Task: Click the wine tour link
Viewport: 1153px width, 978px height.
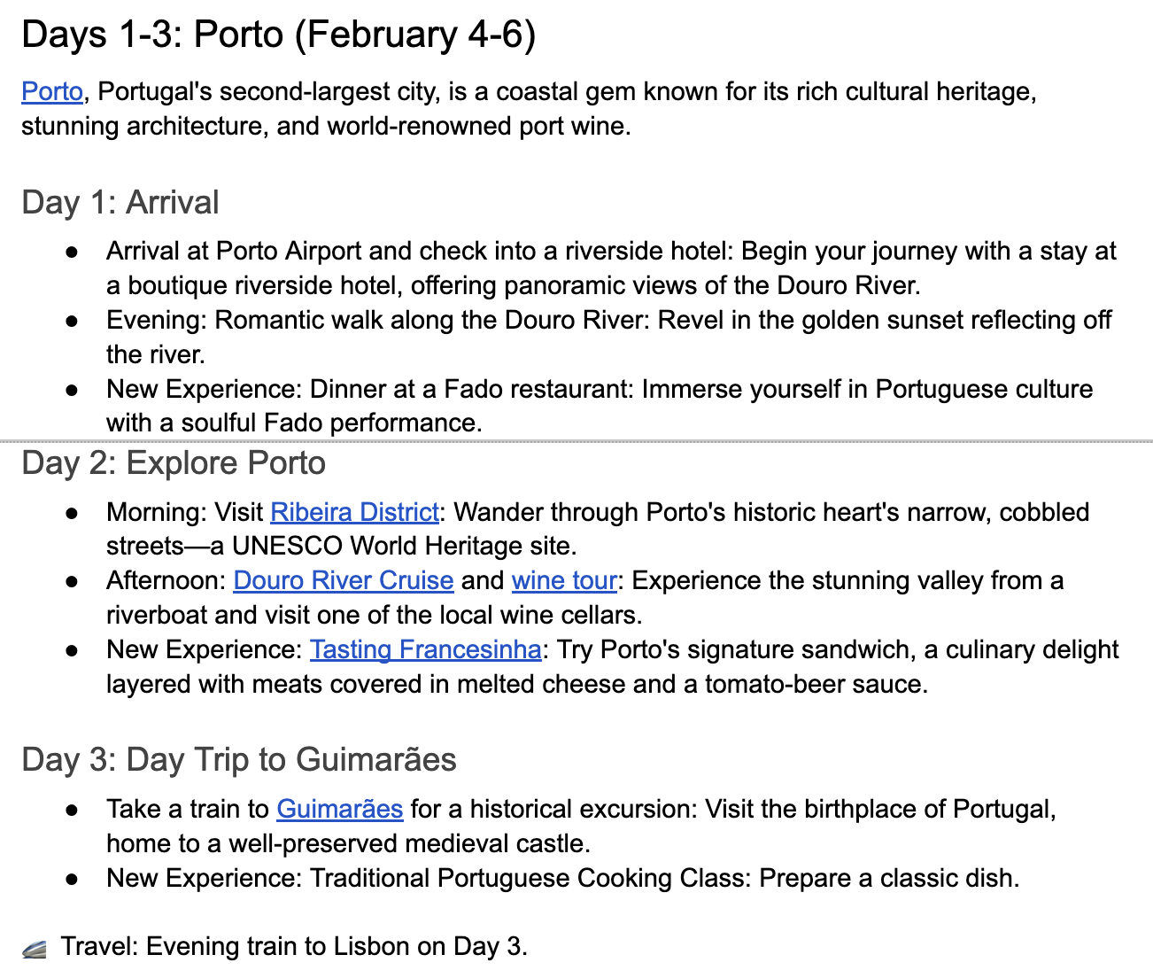Action: pyautogui.click(x=564, y=580)
